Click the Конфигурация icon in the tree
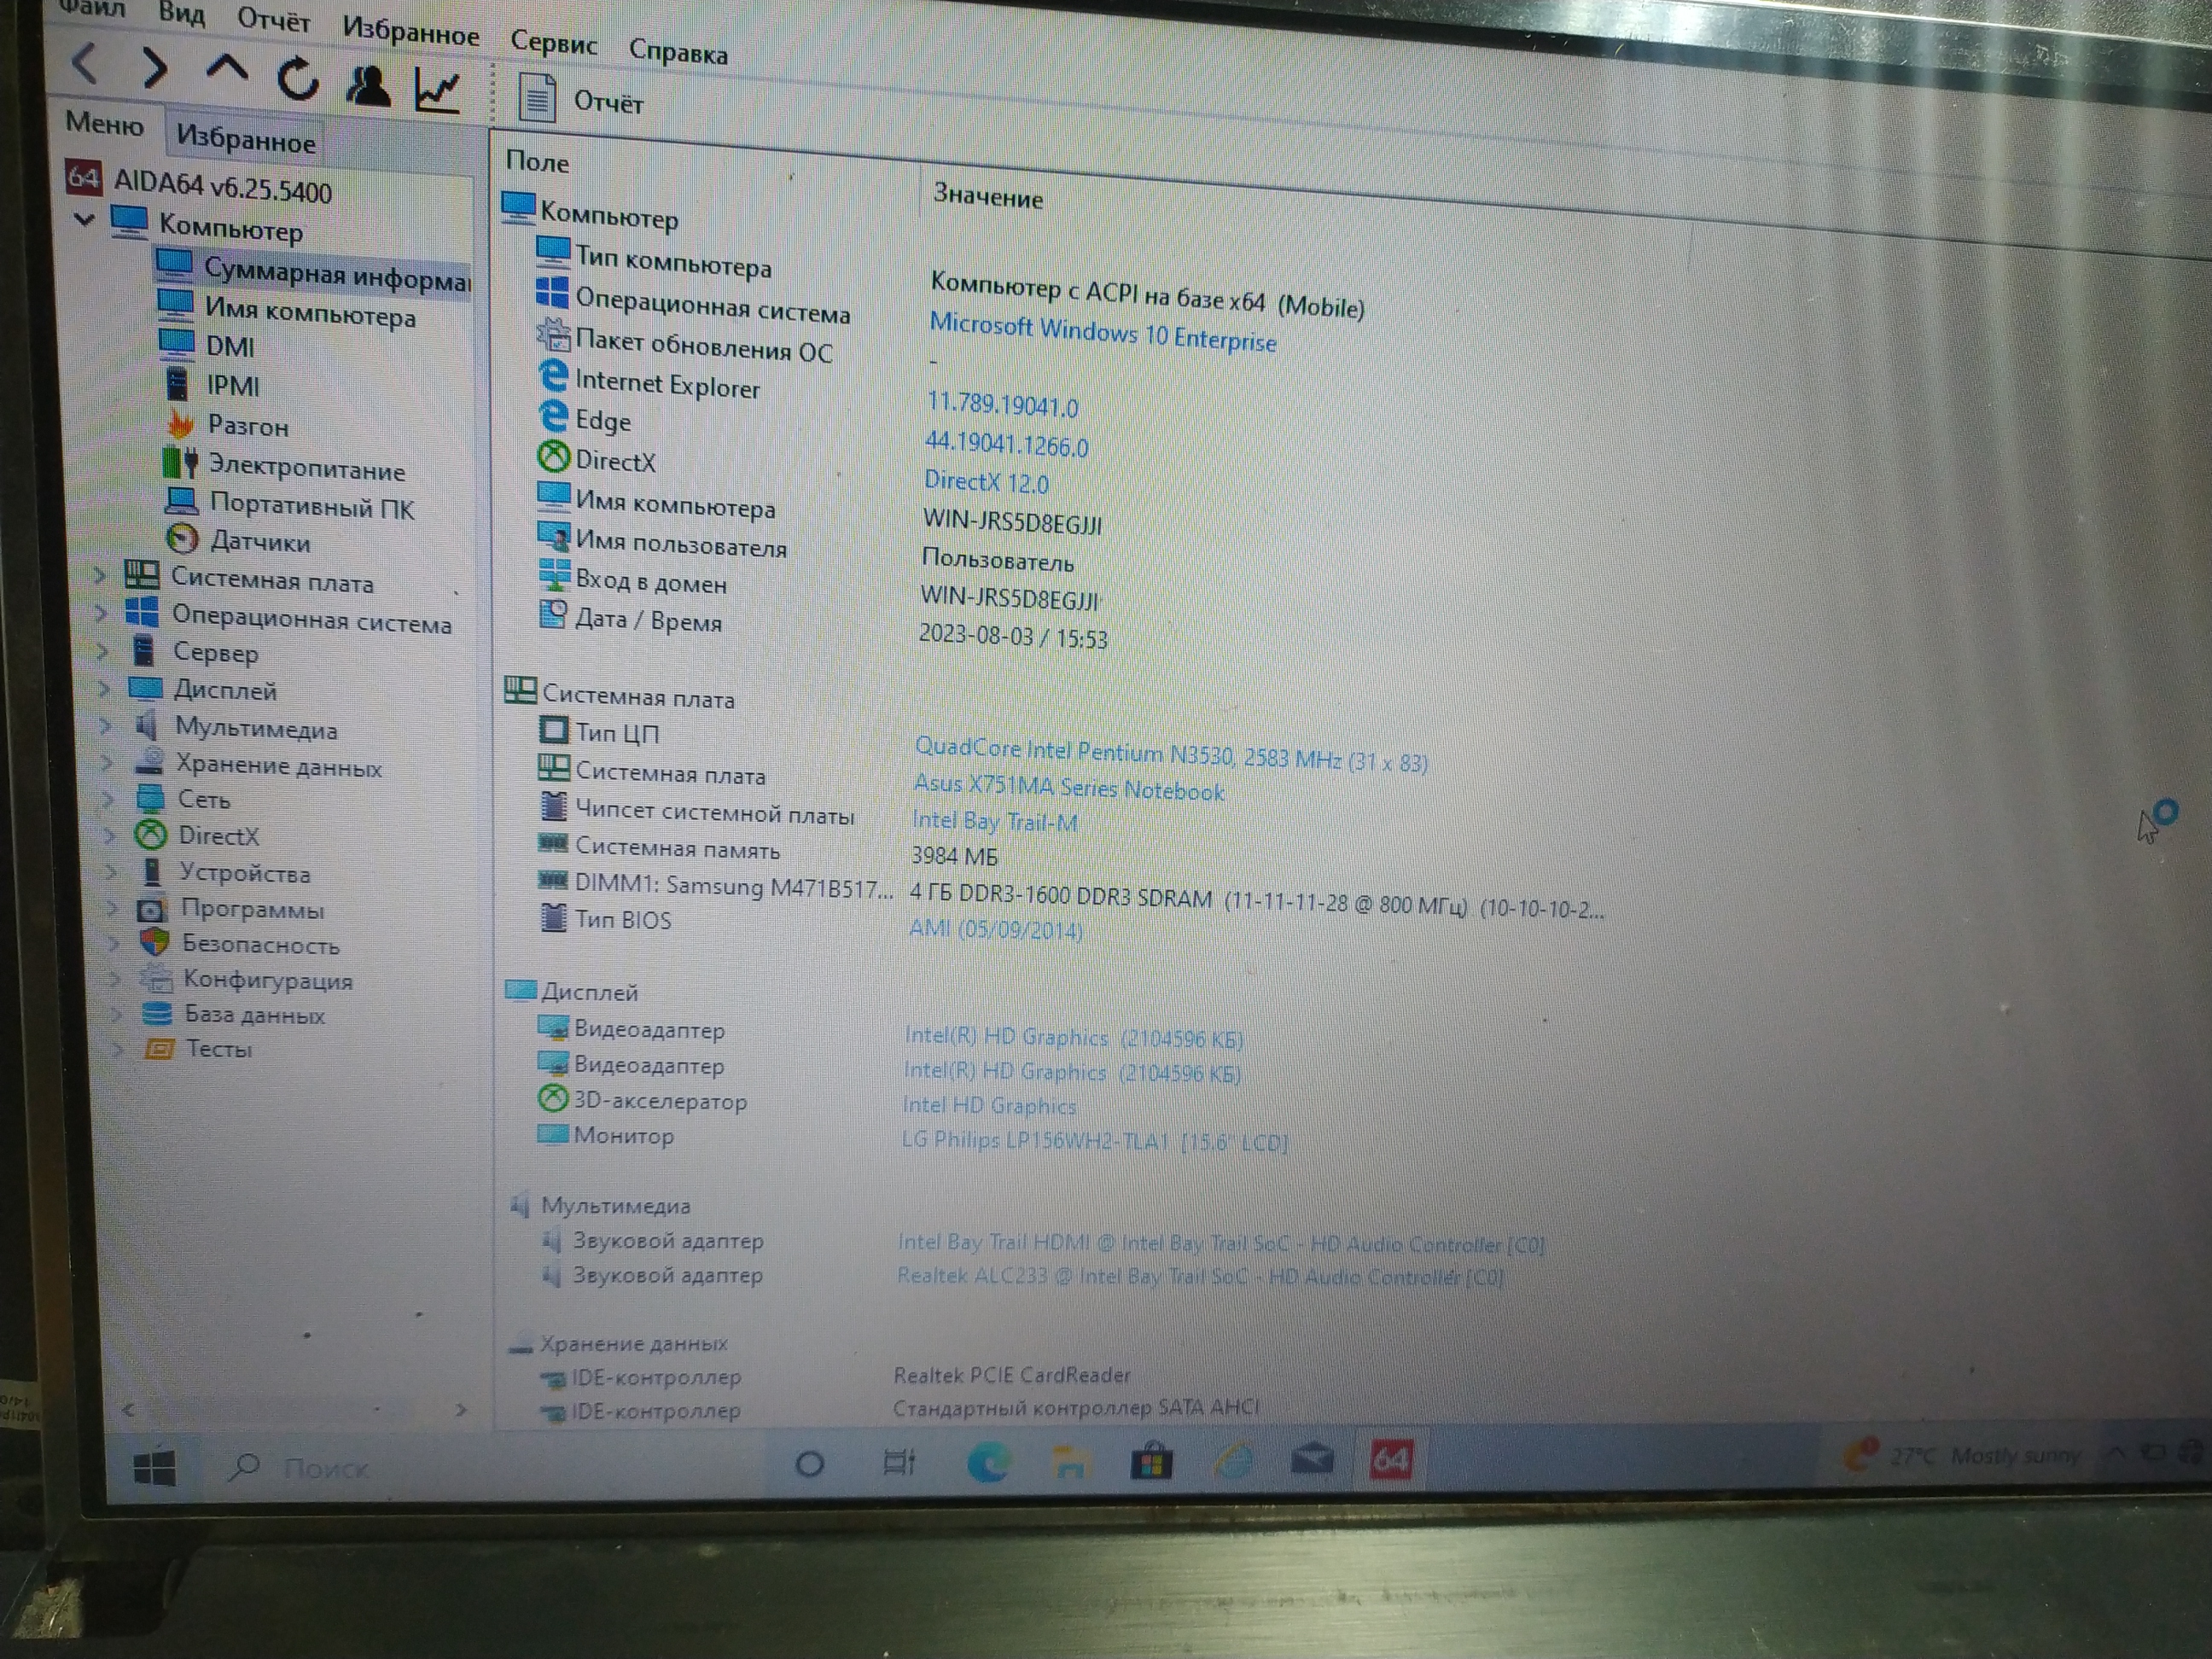 coord(156,978)
